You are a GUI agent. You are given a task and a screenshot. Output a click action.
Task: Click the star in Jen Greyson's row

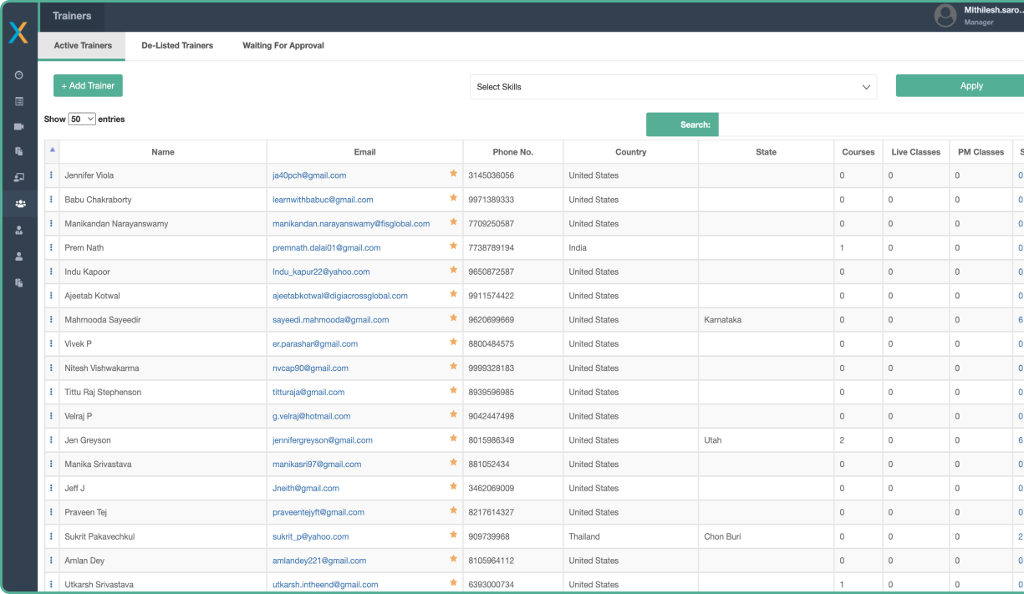click(454, 439)
